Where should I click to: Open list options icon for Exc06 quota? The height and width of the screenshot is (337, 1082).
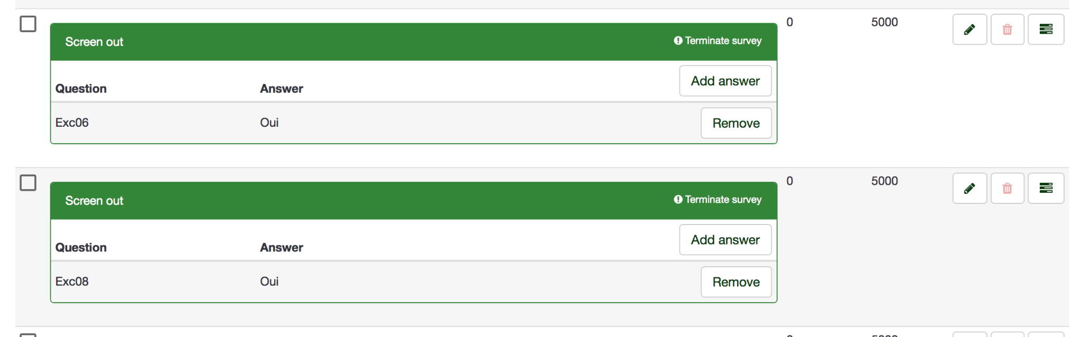click(x=1046, y=30)
